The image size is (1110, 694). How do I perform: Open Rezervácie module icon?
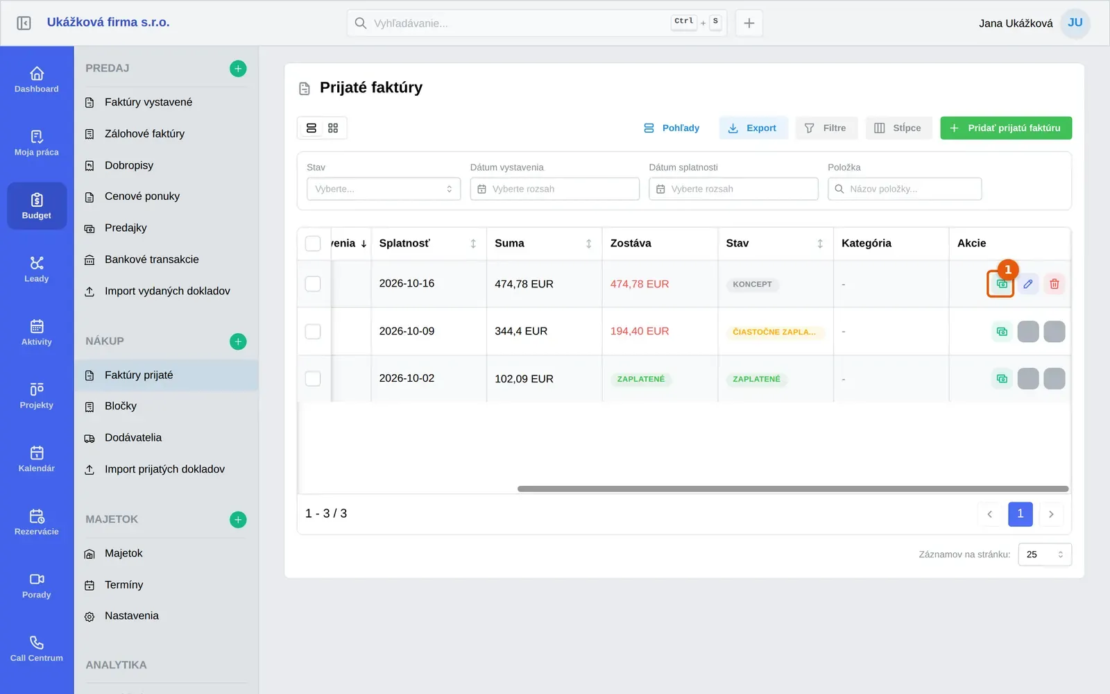(37, 522)
